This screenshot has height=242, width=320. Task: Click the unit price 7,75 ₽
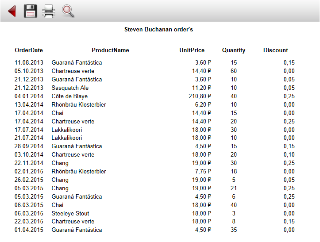click(203, 171)
